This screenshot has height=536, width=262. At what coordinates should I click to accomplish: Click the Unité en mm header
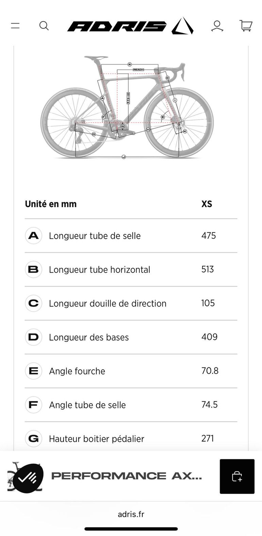(51, 204)
